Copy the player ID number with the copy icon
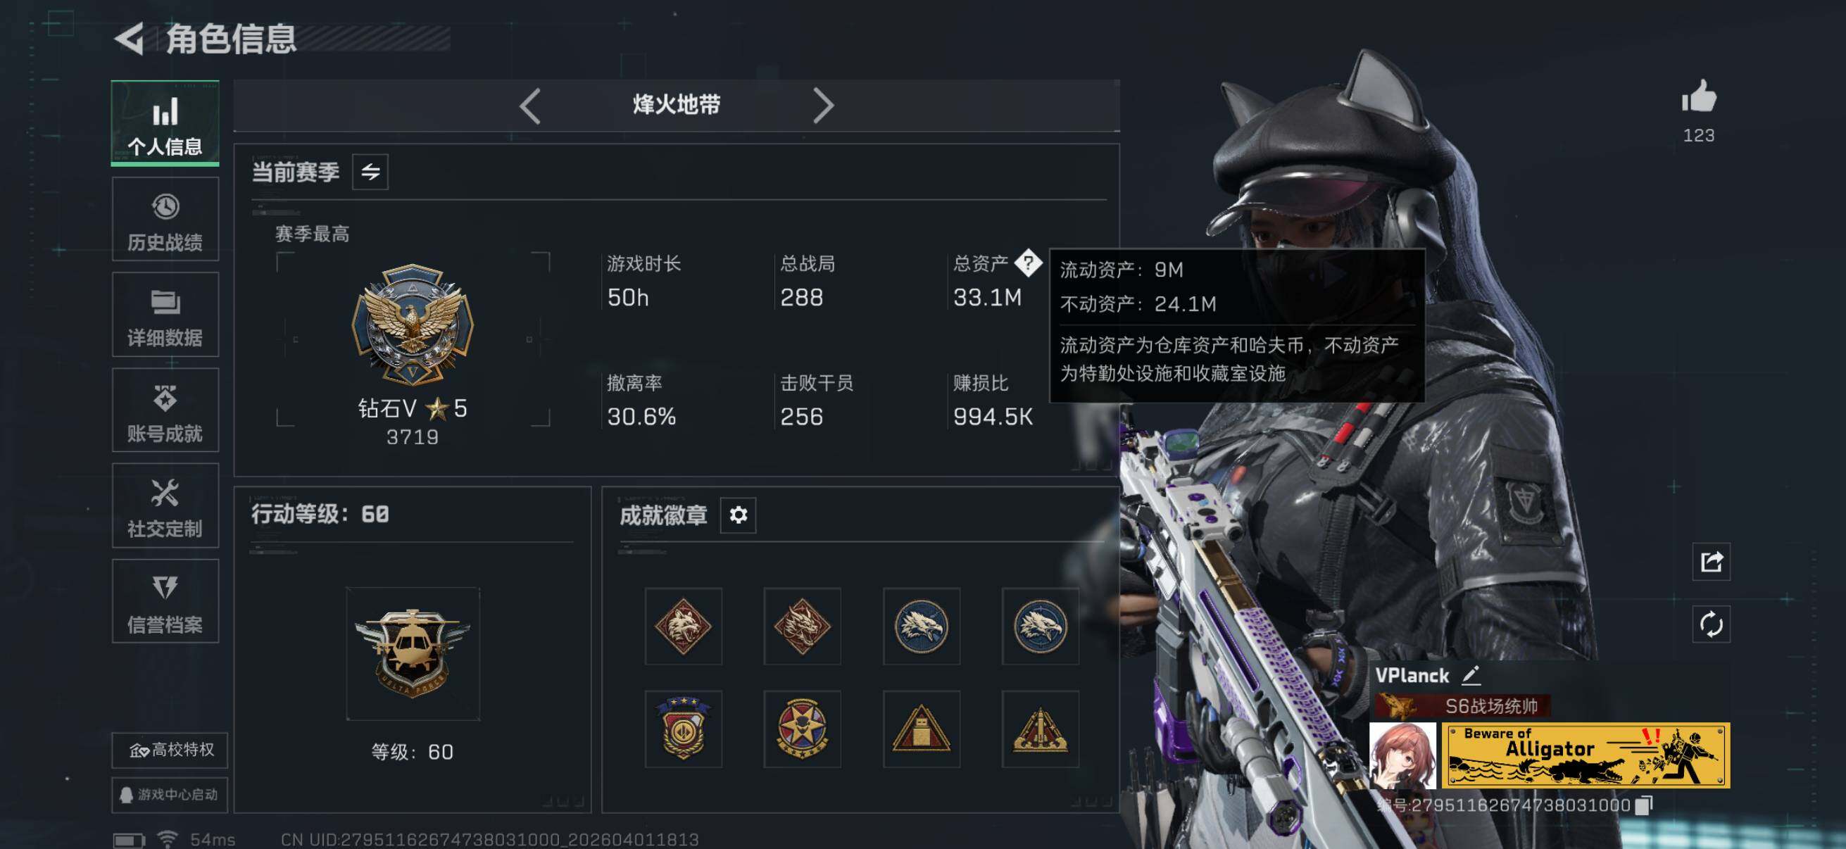1846x849 pixels. [x=1644, y=805]
